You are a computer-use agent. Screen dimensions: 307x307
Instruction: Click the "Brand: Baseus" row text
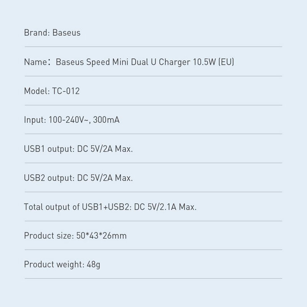click(x=52, y=33)
